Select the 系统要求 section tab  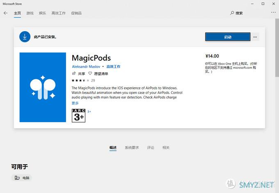coord(132,148)
